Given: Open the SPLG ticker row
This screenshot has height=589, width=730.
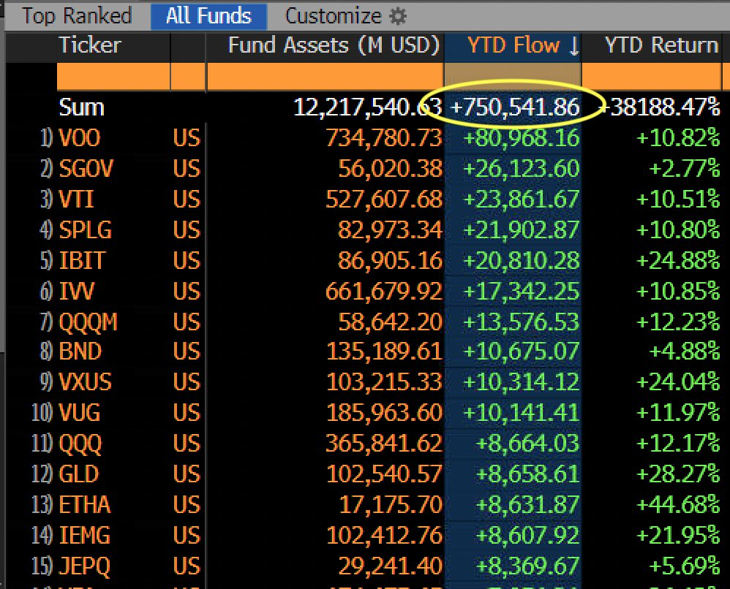Looking at the screenshot, I should pos(85,230).
